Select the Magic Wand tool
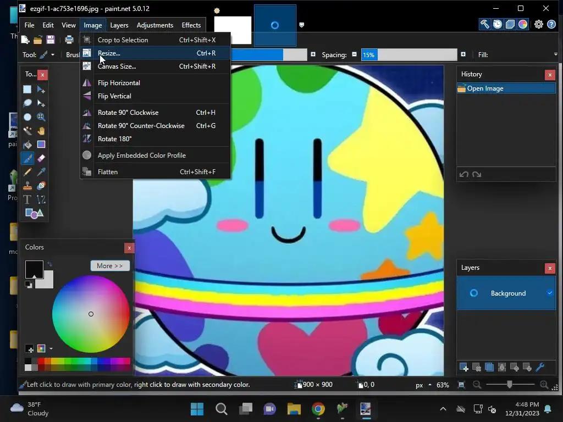This screenshot has width=563, height=422. 27,131
